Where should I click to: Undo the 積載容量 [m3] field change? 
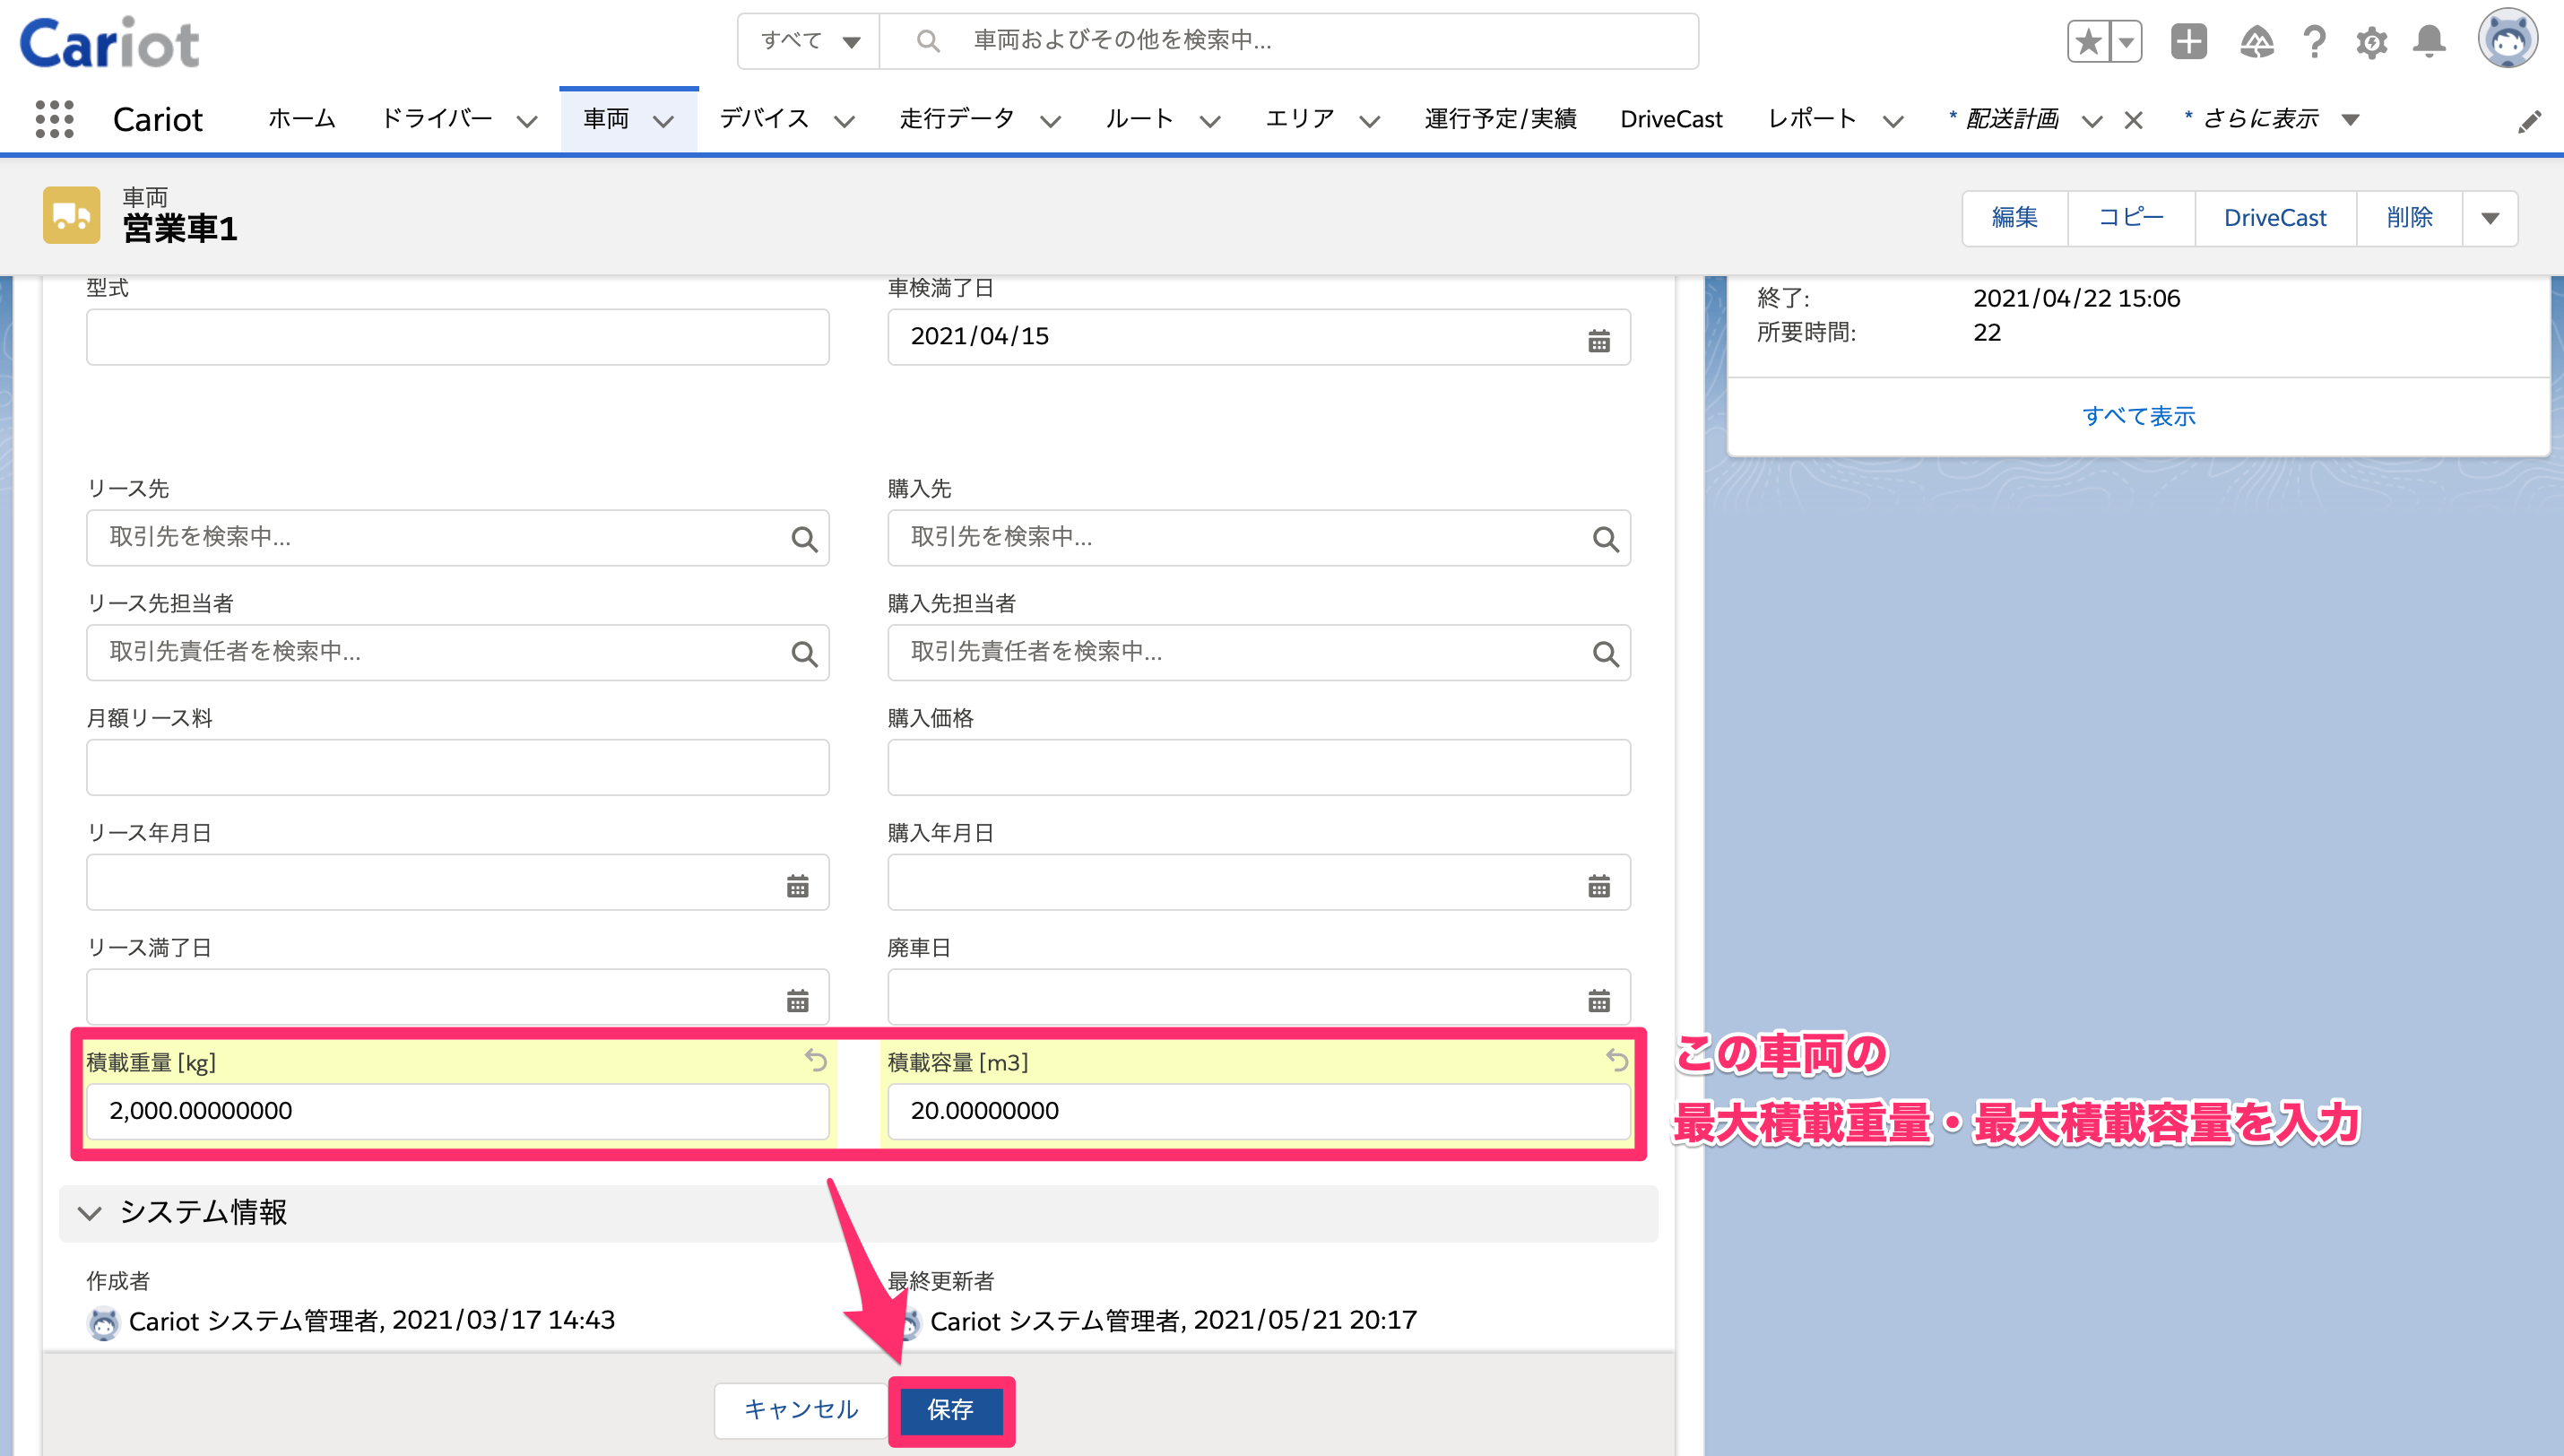pyautogui.click(x=1617, y=1060)
